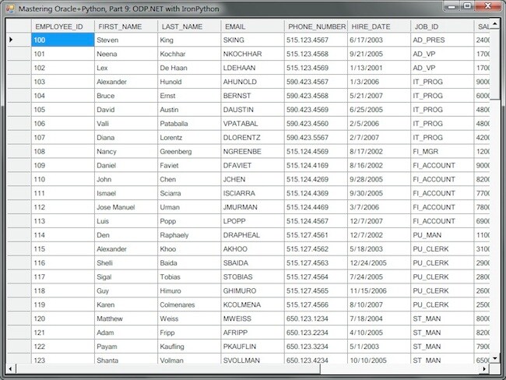Select the hire date cell '12/24/2005'
Viewport: 506px width, 380px height.
pos(379,262)
